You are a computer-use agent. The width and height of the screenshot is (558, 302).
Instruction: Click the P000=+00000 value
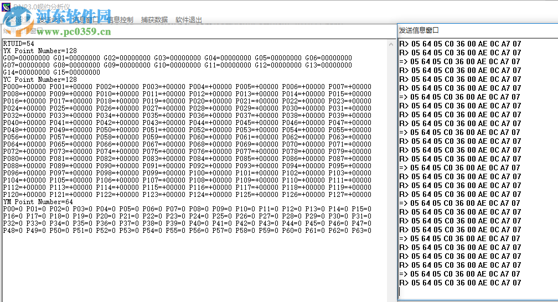[x=24, y=87]
